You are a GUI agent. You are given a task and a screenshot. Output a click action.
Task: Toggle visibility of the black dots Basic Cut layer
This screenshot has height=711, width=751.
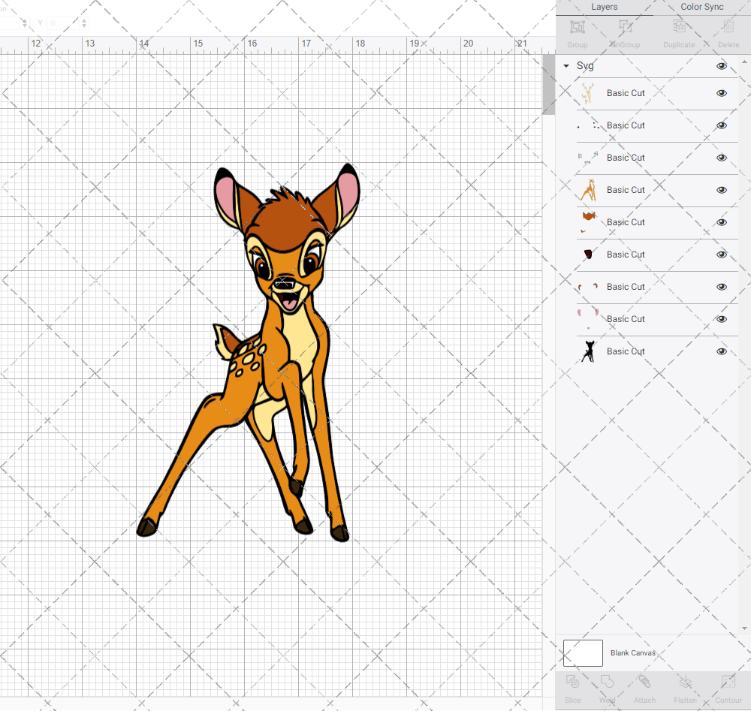[722, 125]
